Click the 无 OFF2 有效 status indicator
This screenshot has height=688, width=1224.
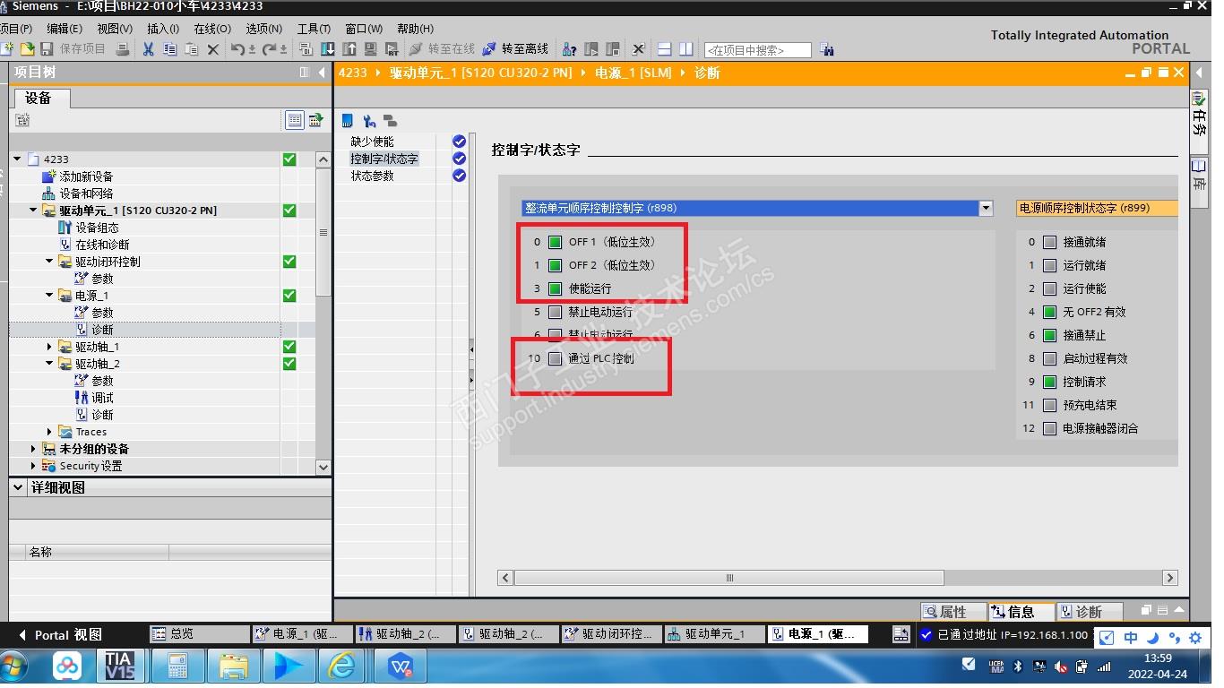pos(1049,312)
